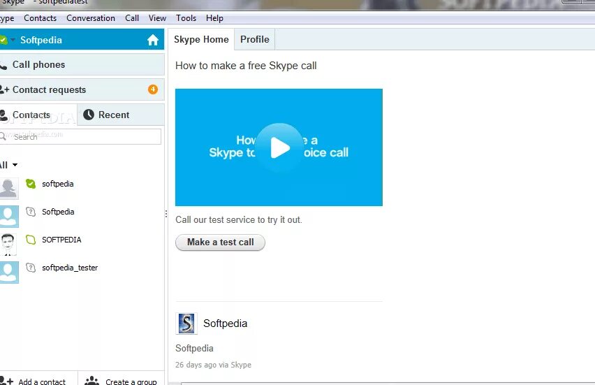
Task: Click the Make a test call button
Action: point(220,242)
